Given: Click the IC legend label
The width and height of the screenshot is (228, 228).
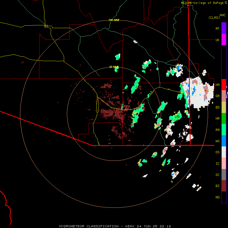Looking at the screenshot, I should pyautogui.click(x=217, y=164).
